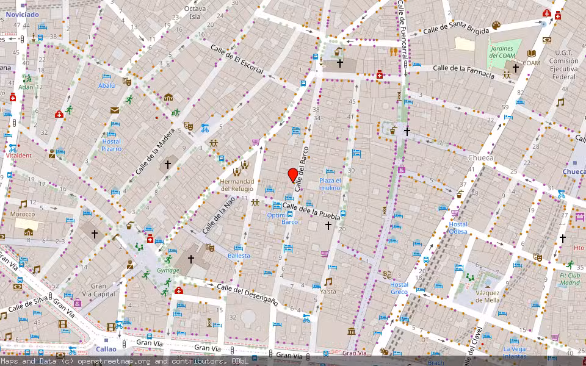Select the bed icon above Ballesta label
Screen dimensions: 586x366
click(239, 248)
